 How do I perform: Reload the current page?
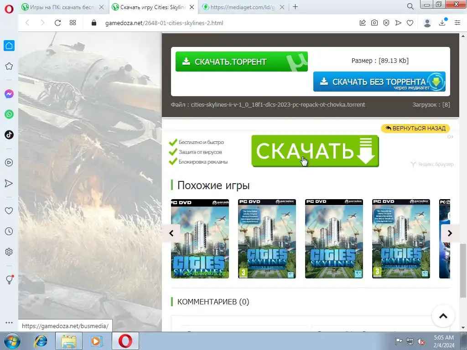coord(57,23)
